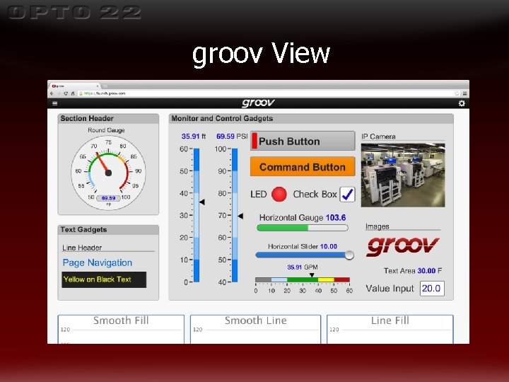Click the browser back arrow
This screenshot has width=509, height=382.
(x=52, y=93)
